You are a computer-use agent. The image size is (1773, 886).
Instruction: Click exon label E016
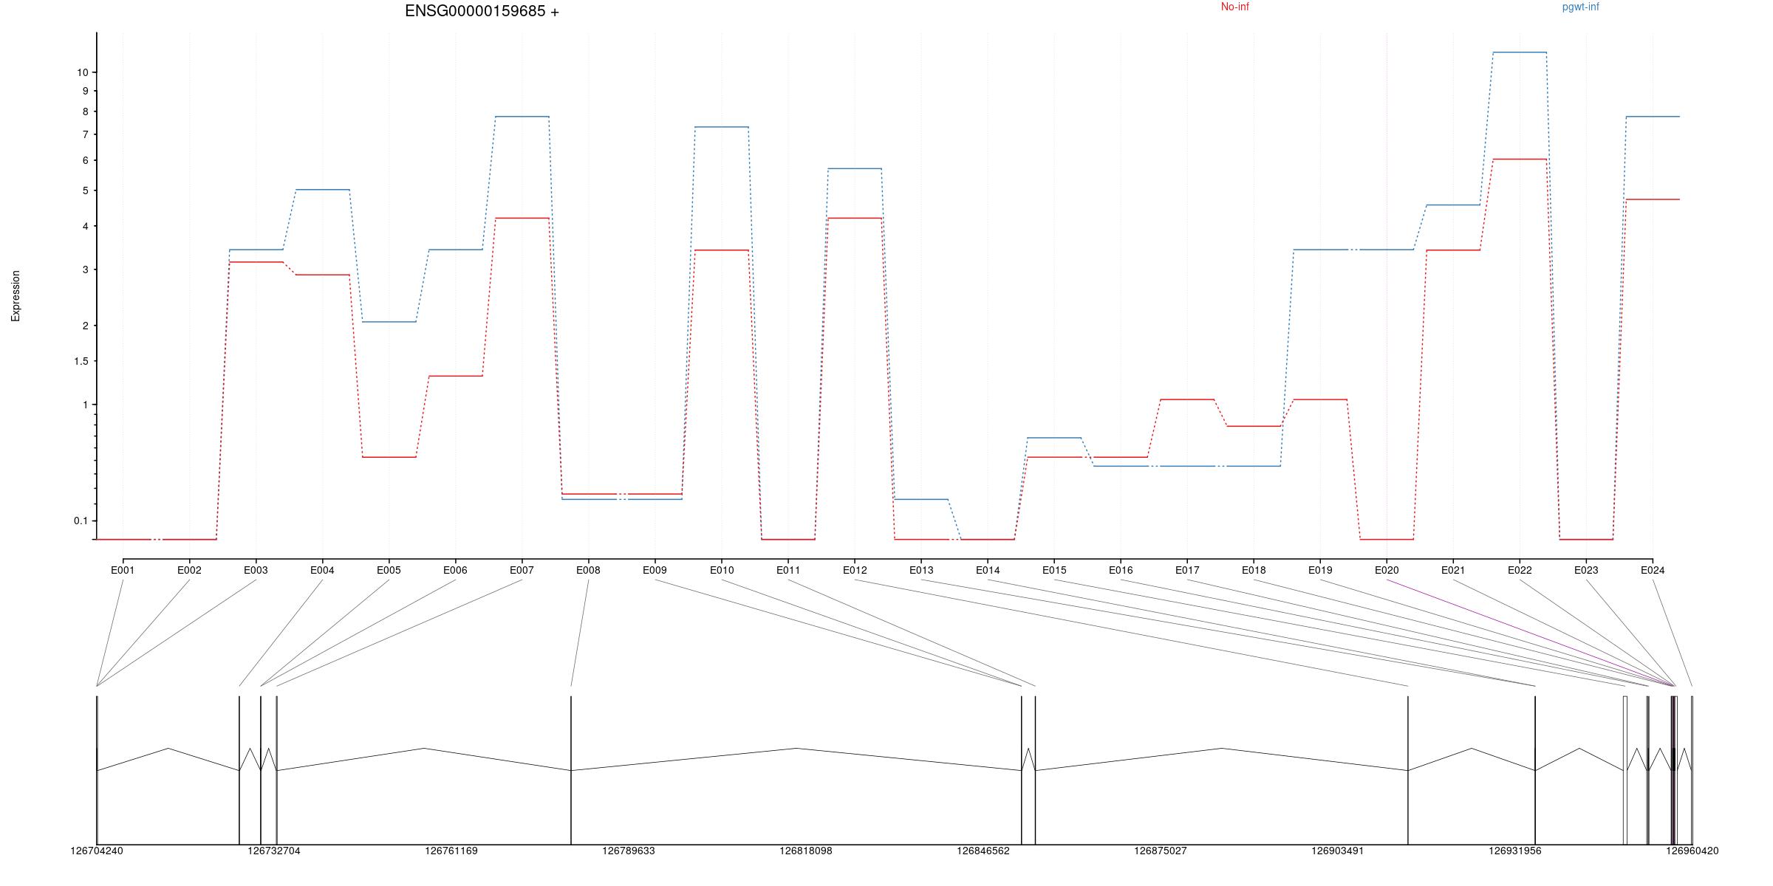coord(1121,570)
